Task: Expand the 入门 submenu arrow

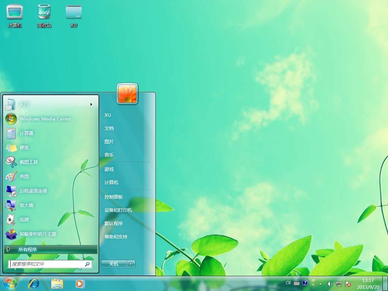Action: coord(91,104)
